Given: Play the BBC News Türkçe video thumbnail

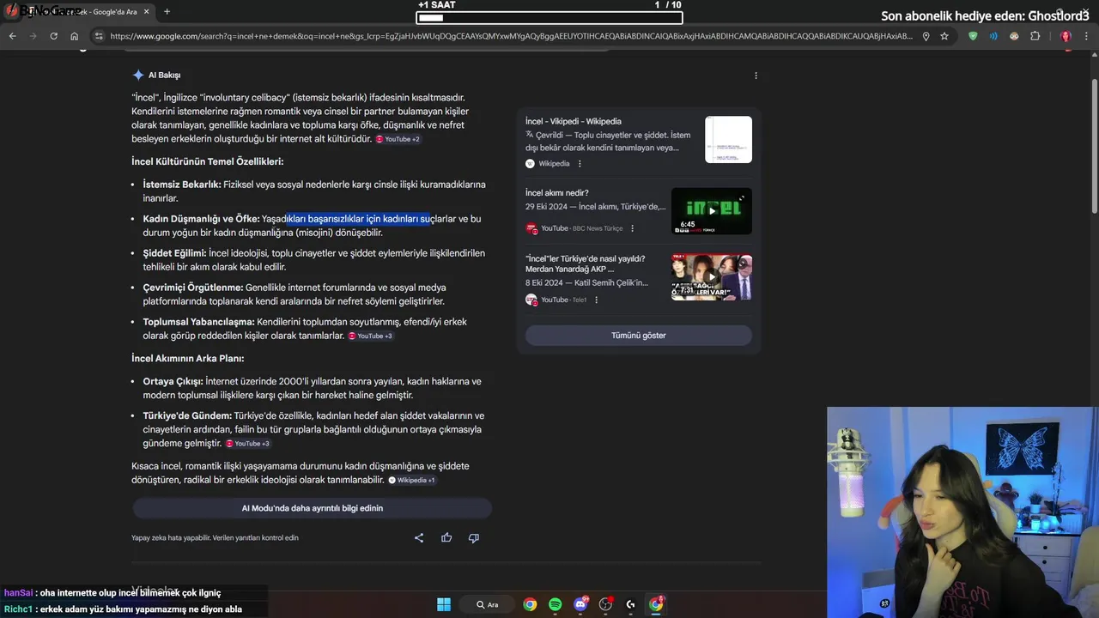Looking at the screenshot, I should pyautogui.click(x=711, y=211).
